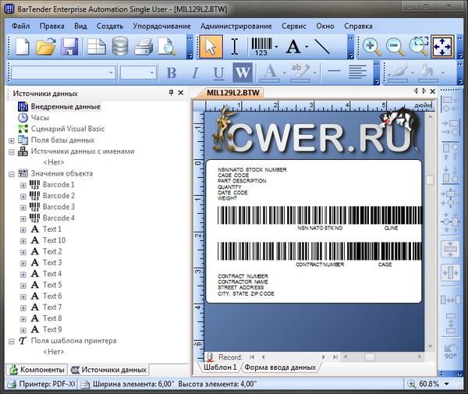Print the label with the printer icon
This screenshot has height=394, width=468.
point(144,47)
